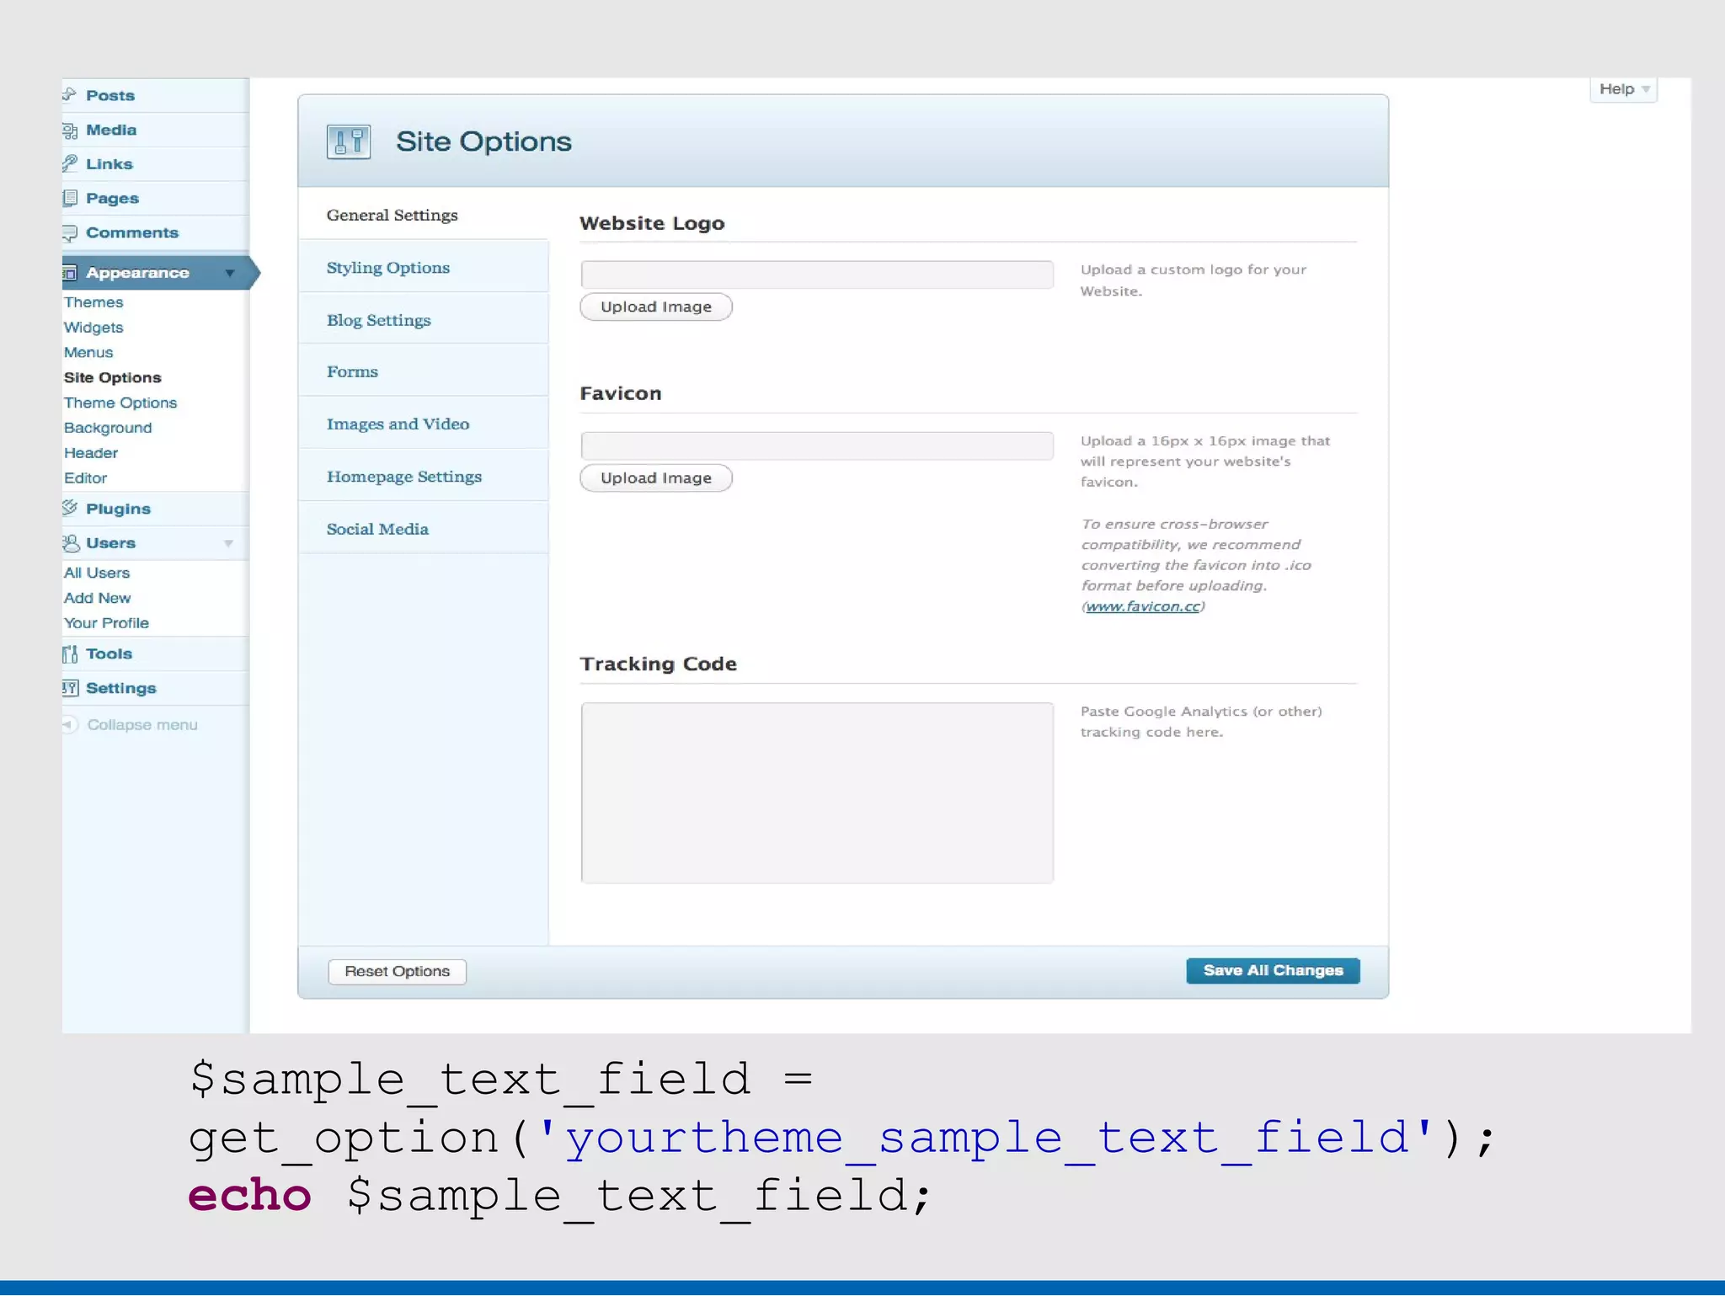
Task: Open the Tools menu
Action: coord(109,653)
